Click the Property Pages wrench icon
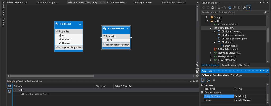 point(214,80)
